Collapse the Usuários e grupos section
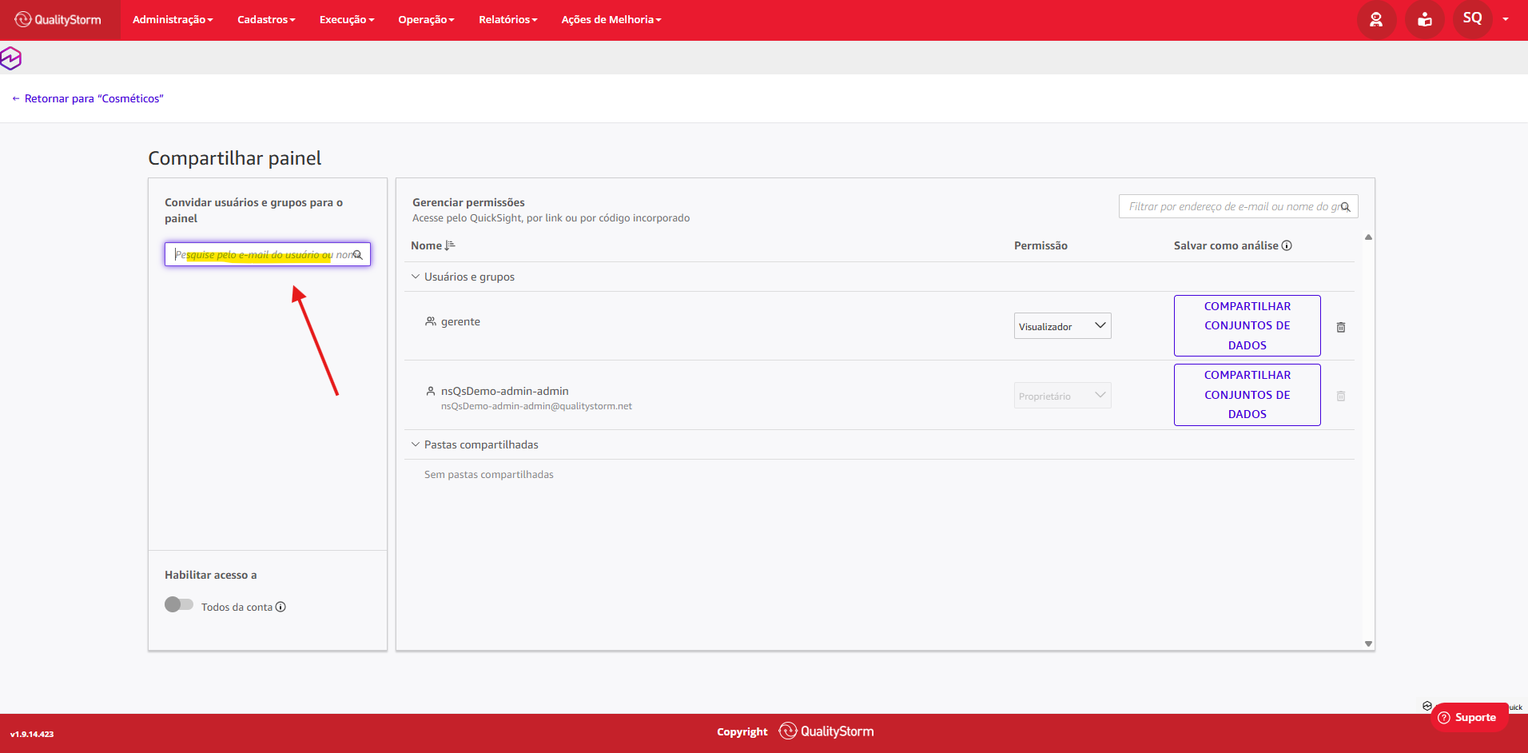 tap(415, 277)
